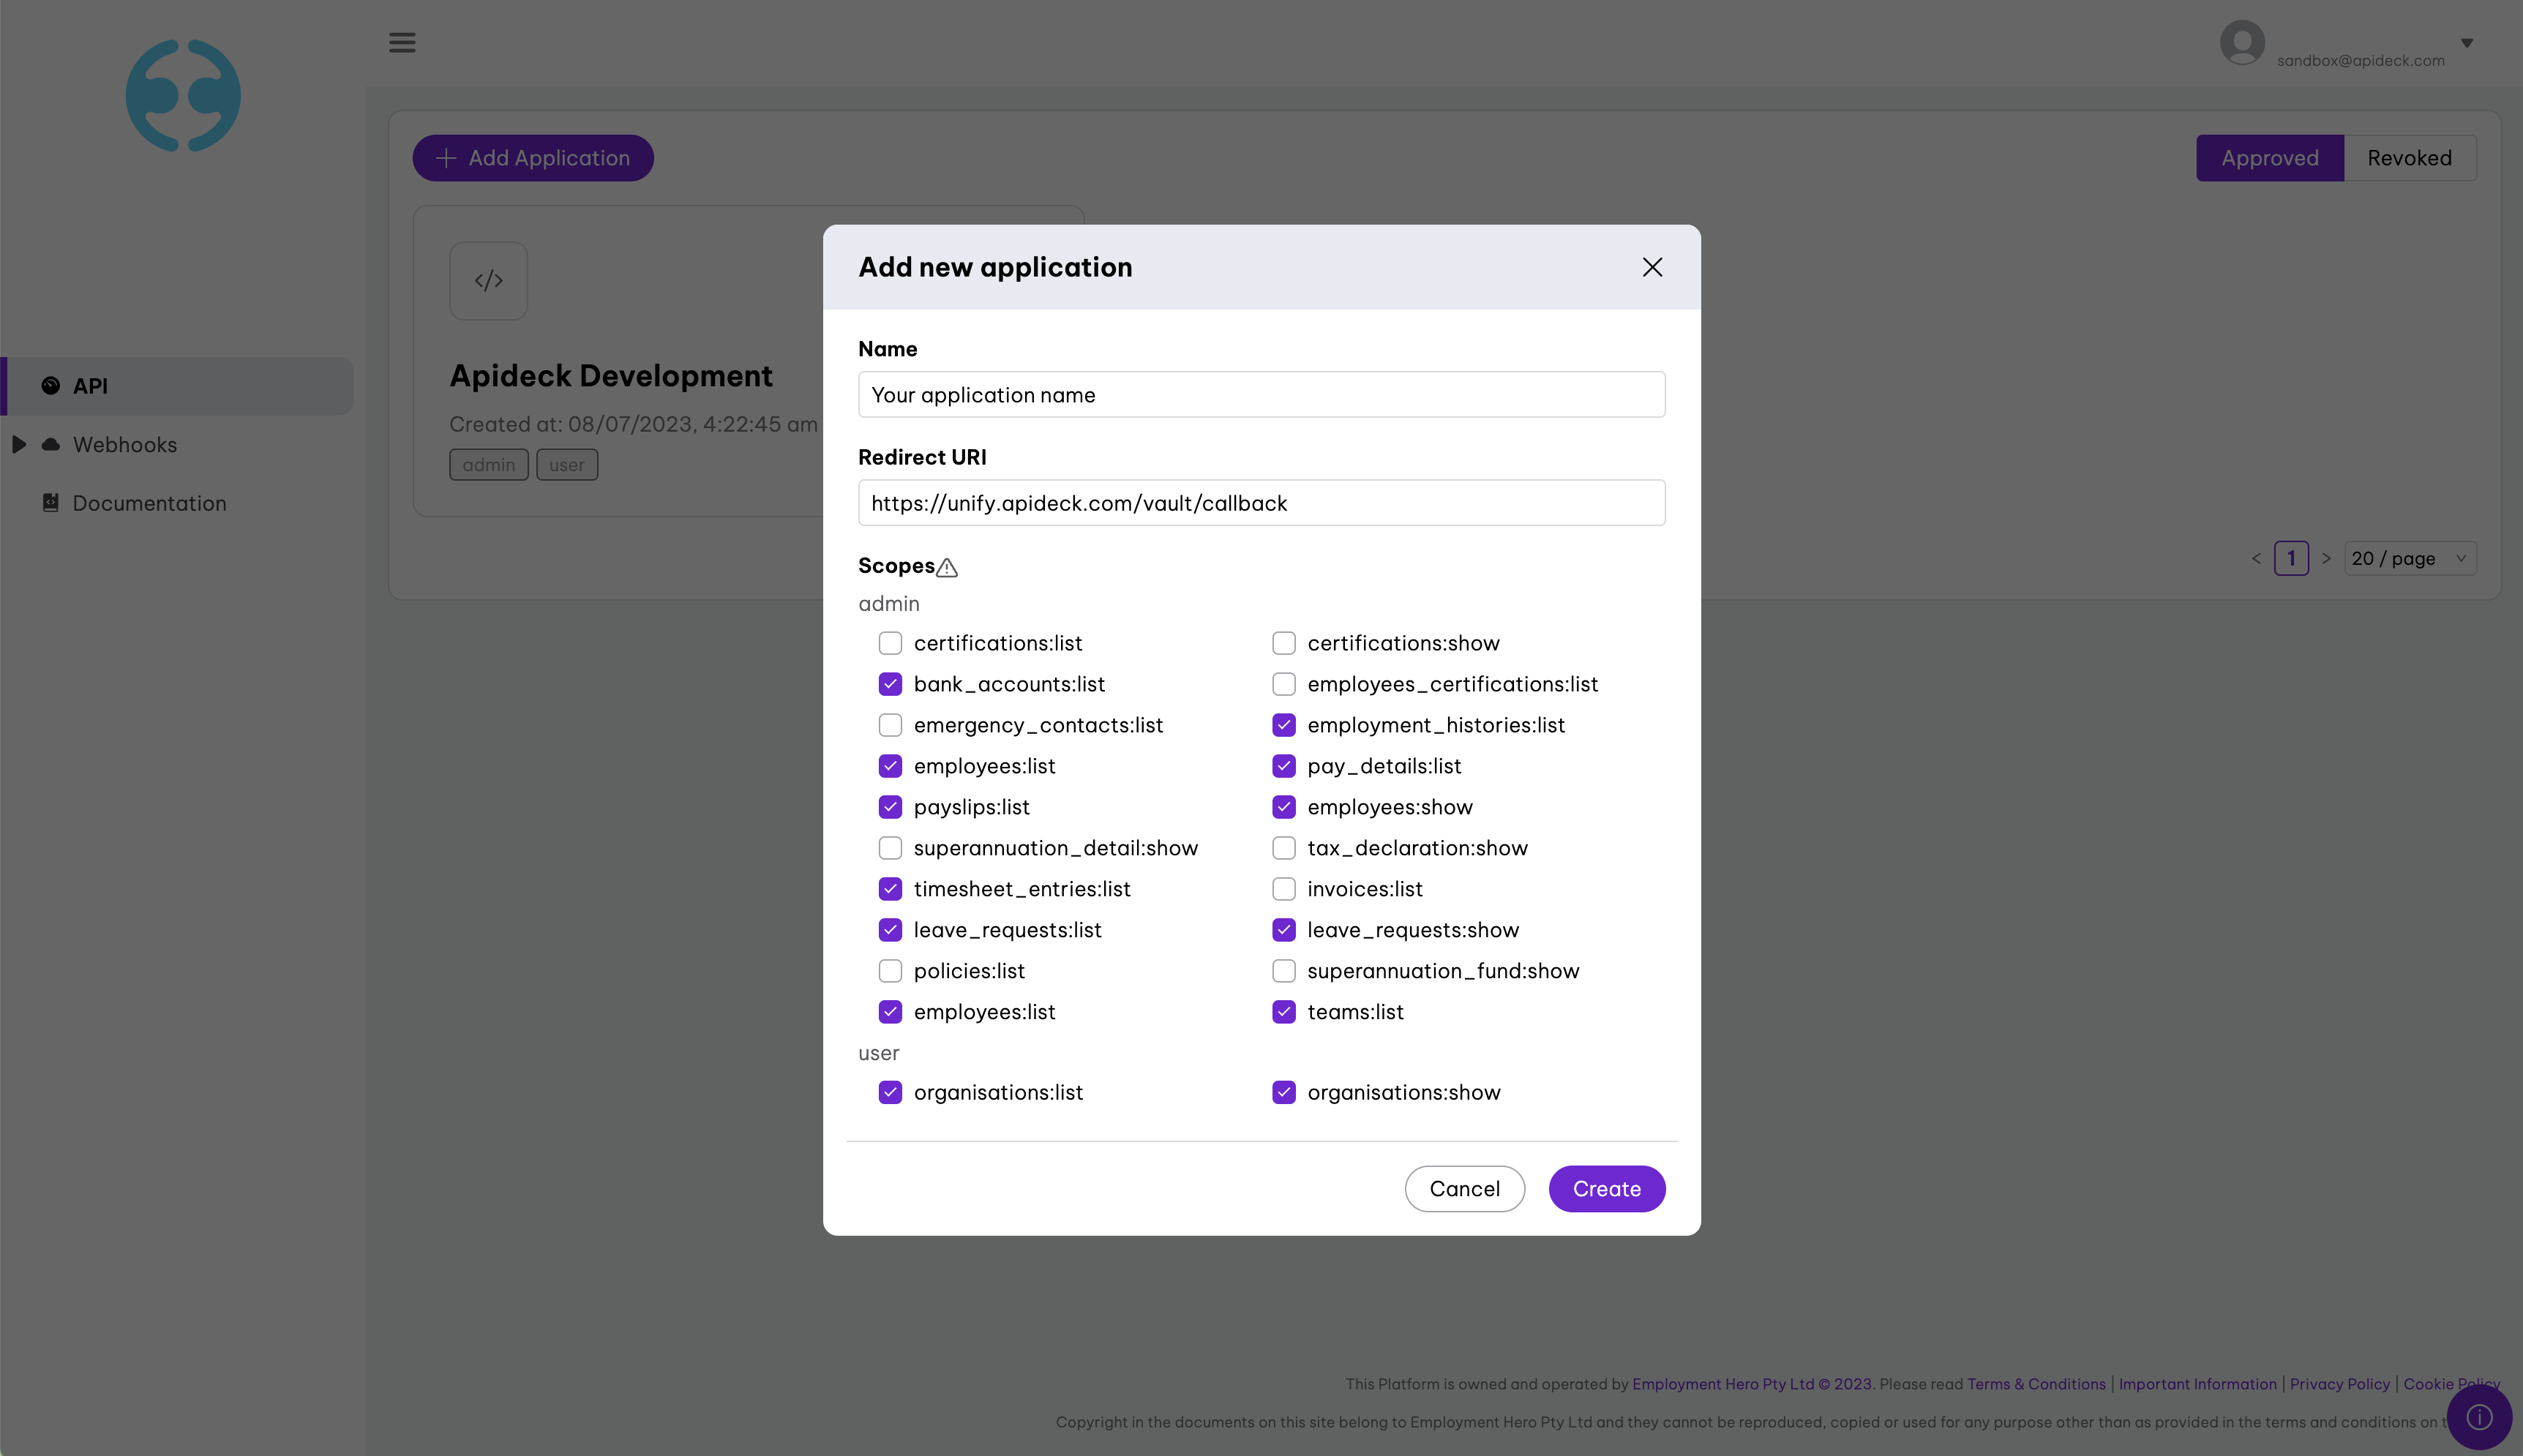Image resolution: width=2523 pixels, height=1456 pixels.
Task: Click the Cancel button
Action: (1464, 1189)
